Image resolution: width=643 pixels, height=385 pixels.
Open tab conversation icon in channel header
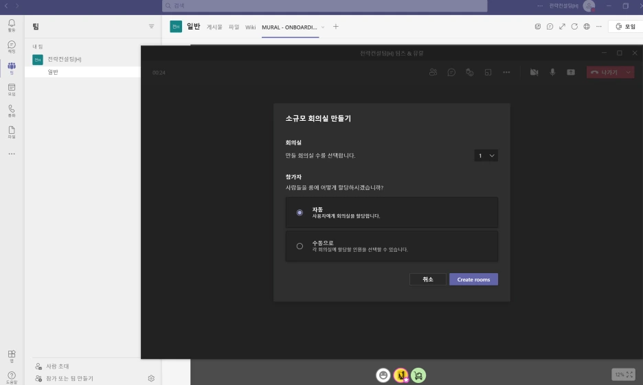550,27
